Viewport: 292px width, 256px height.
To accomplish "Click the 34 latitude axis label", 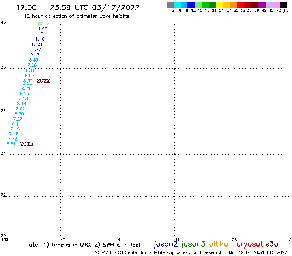I will pos(3,154).
